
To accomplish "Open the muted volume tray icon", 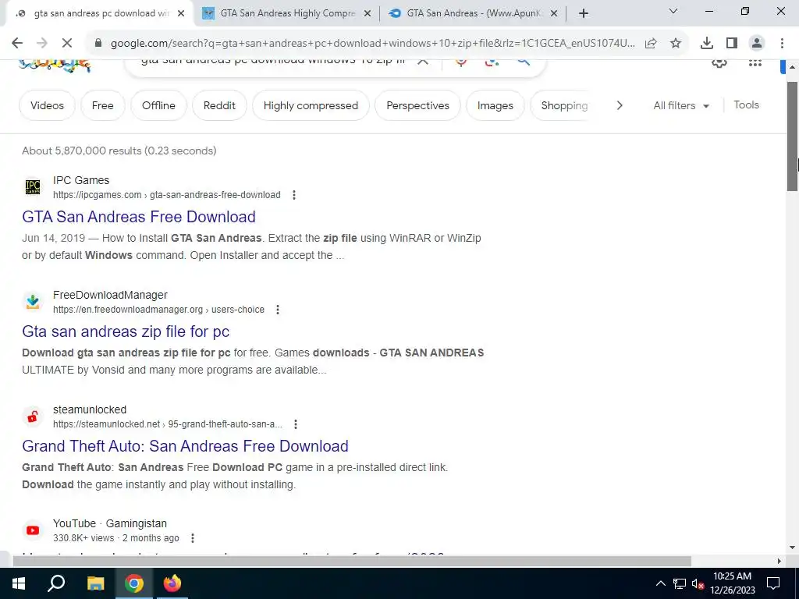I will [x=698, y=583].
